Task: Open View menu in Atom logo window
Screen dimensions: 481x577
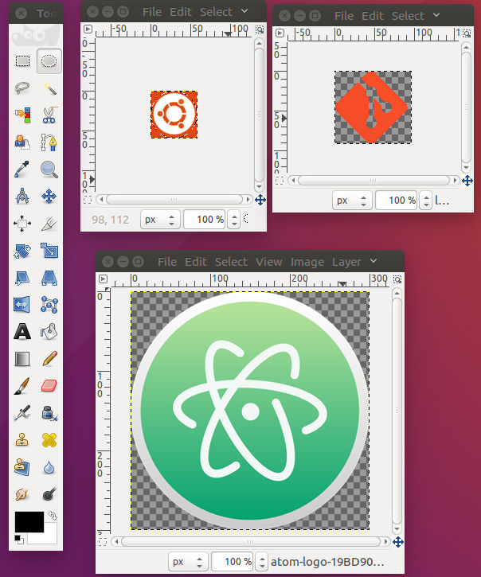Action: pos(269,262)
